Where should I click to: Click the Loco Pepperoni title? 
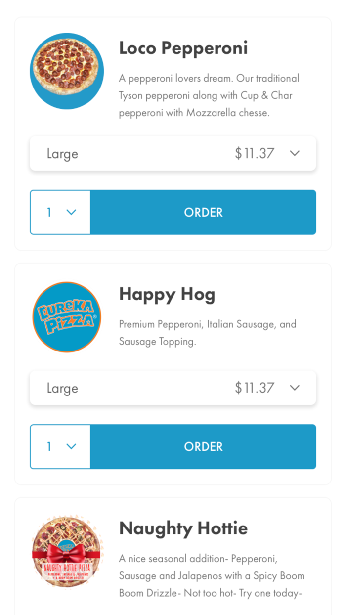click(x=183, y=47)
